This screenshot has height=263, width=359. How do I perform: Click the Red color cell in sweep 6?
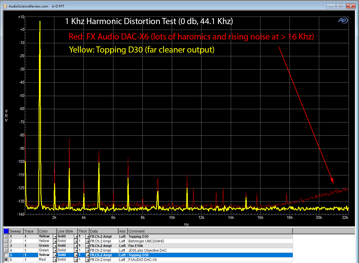46,260
